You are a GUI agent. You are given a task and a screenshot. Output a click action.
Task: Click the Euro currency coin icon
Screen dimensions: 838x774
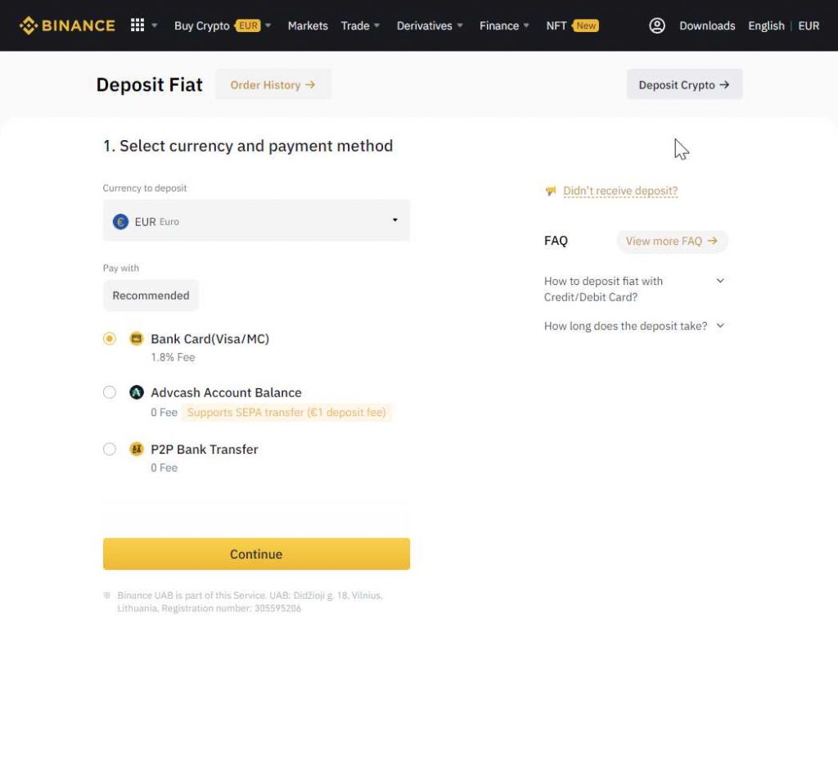click(x=121, y=221)
